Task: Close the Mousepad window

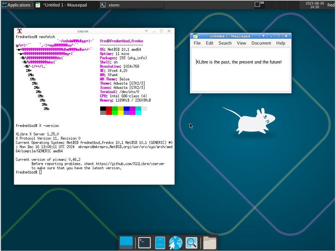Action: (x=286, y=36)
